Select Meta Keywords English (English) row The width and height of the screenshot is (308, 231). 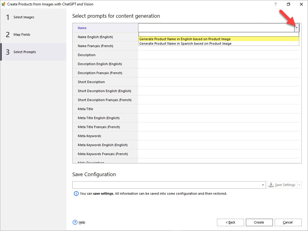[x=105, y=145]
